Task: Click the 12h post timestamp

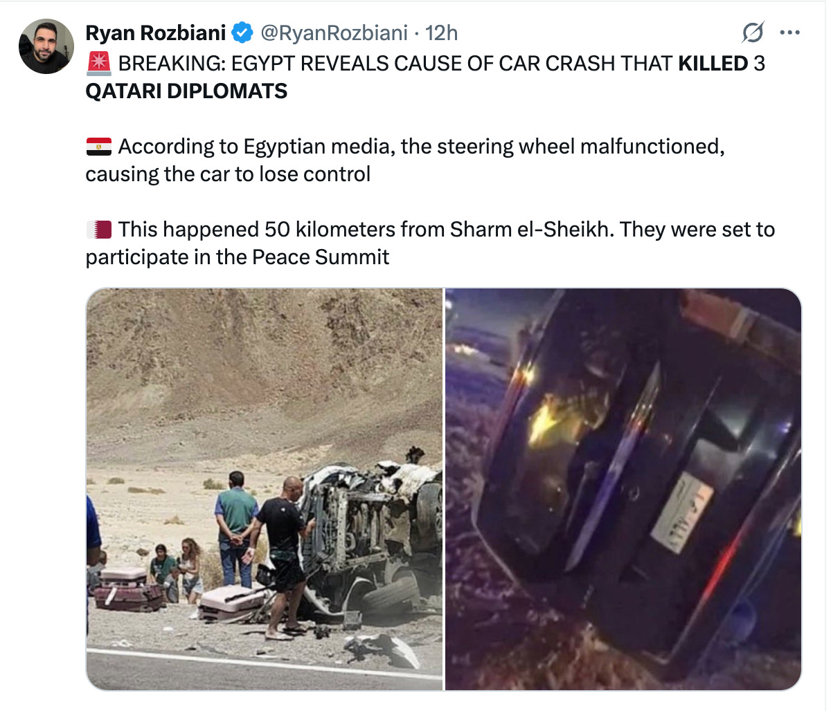Action: (x=441, y=33)
